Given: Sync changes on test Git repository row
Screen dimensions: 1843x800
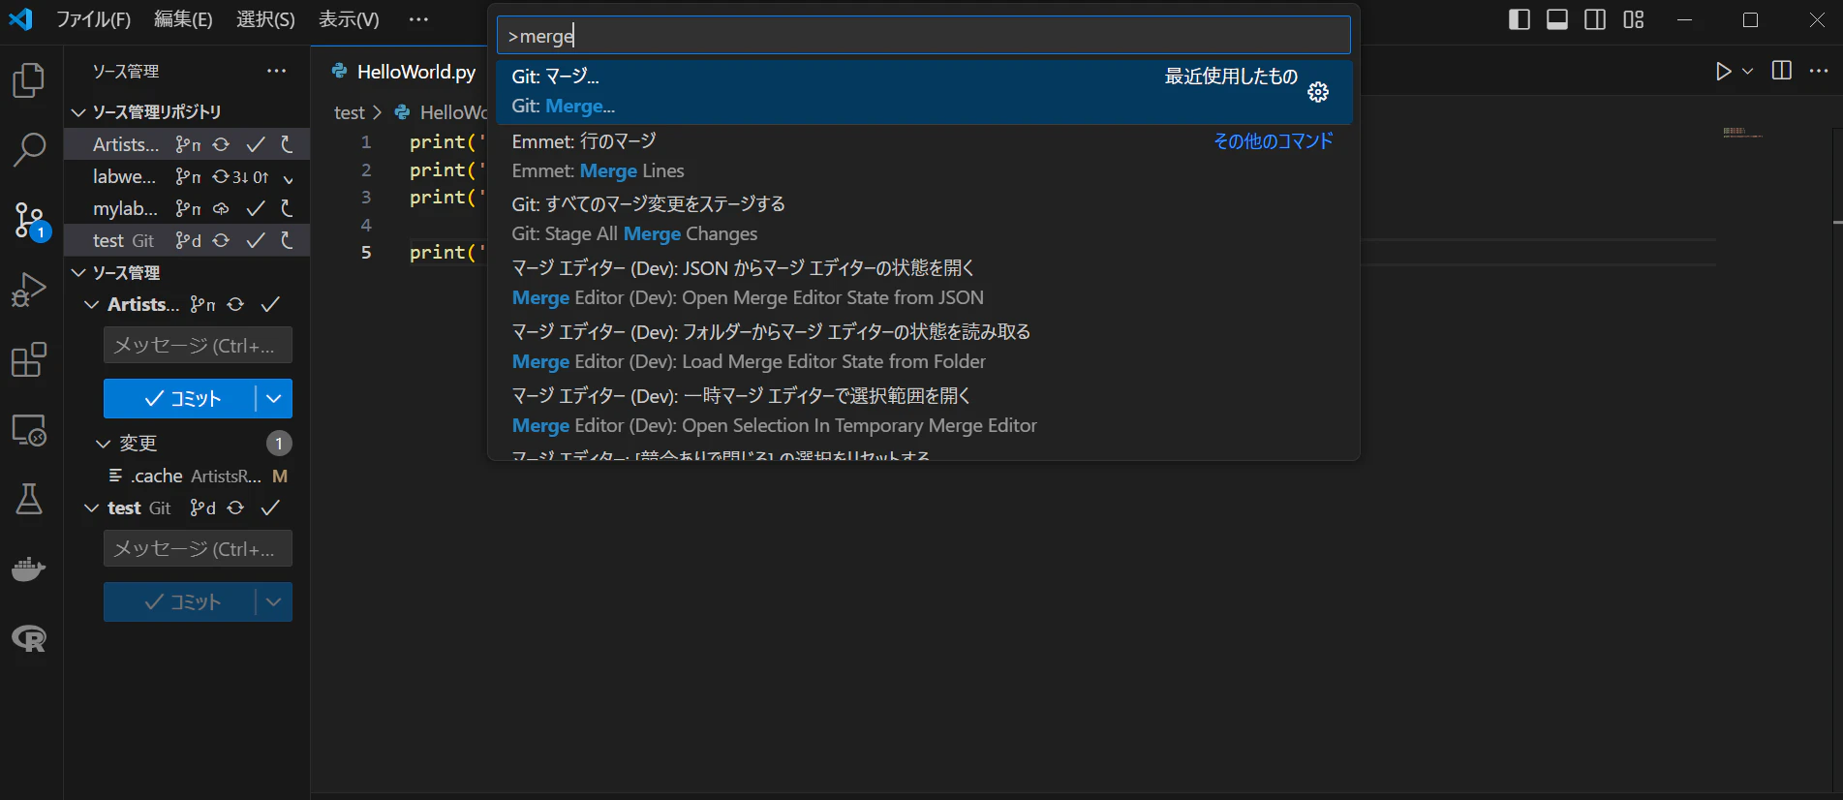Looking at the screenshot, I should coord(221,240).
